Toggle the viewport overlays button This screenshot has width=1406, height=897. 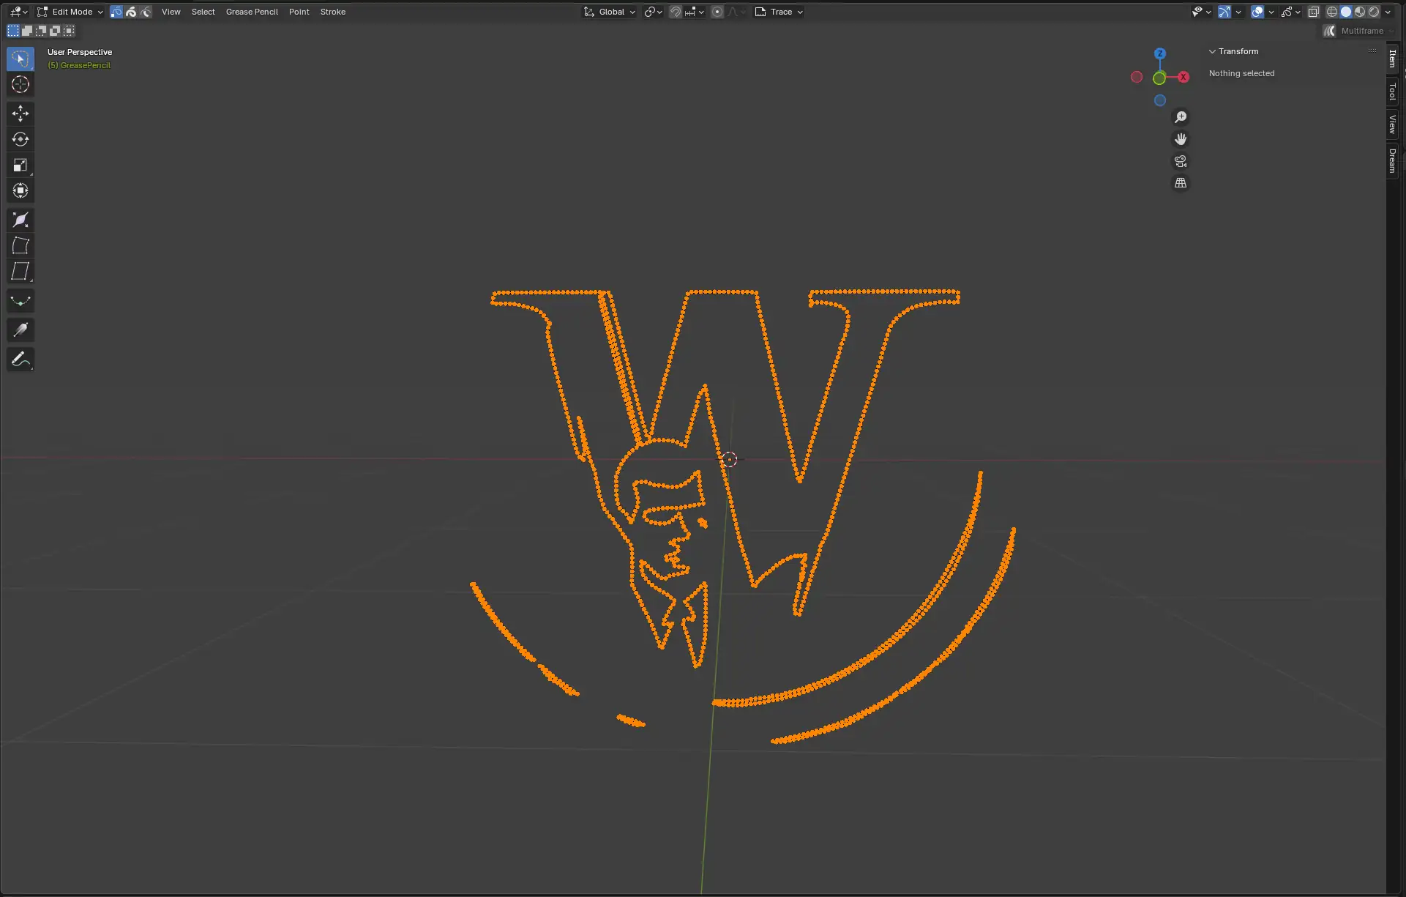pos(1257,12)
